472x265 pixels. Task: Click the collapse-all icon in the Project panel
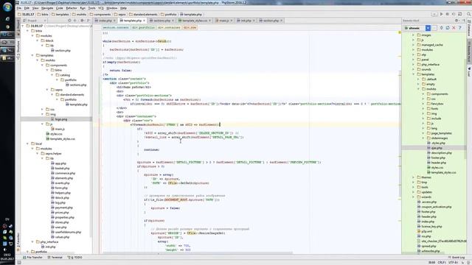pos(75,21)
